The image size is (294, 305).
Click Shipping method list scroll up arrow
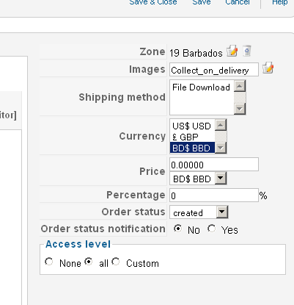(240, 86)
